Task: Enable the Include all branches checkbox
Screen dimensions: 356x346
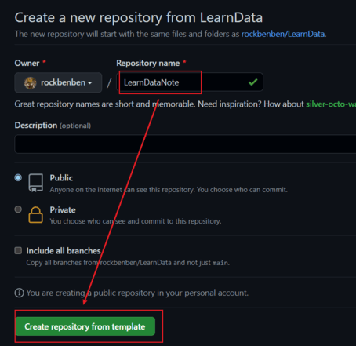Action: pyautogui.click(x=18, y=250)
